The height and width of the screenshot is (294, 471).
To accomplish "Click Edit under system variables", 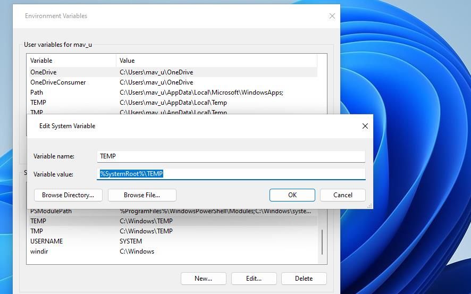I will click(254, 279).
